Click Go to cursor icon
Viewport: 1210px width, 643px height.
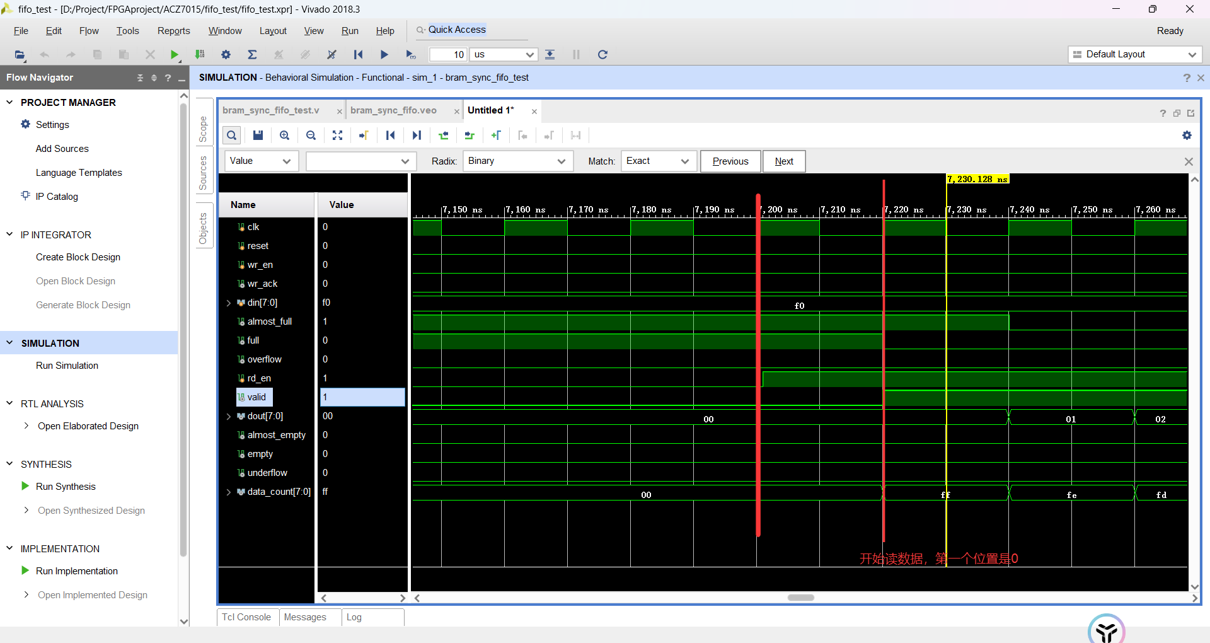pyautogui.click(x=364, y=136)
